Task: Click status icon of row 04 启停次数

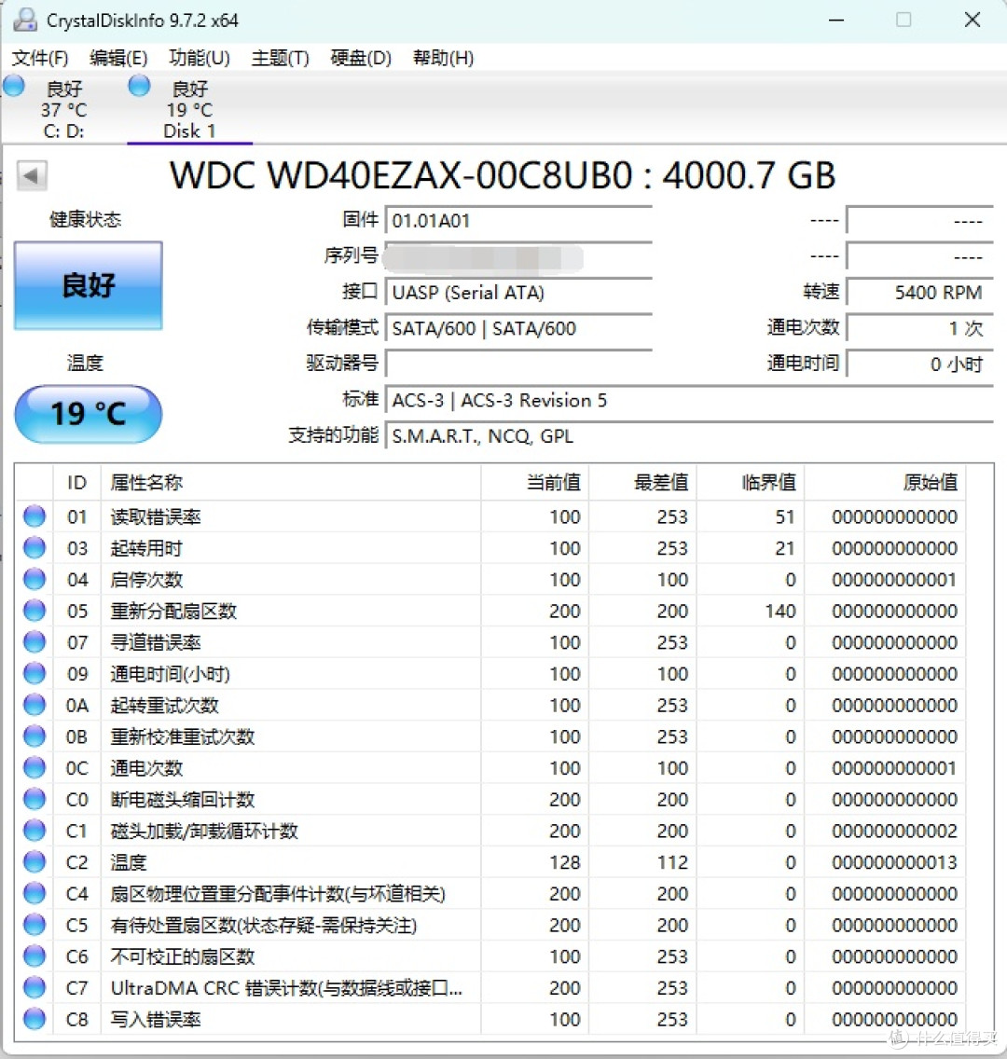Action: click(34, 579)
